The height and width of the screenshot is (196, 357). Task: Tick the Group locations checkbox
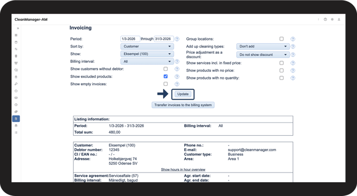pos(281,39)
